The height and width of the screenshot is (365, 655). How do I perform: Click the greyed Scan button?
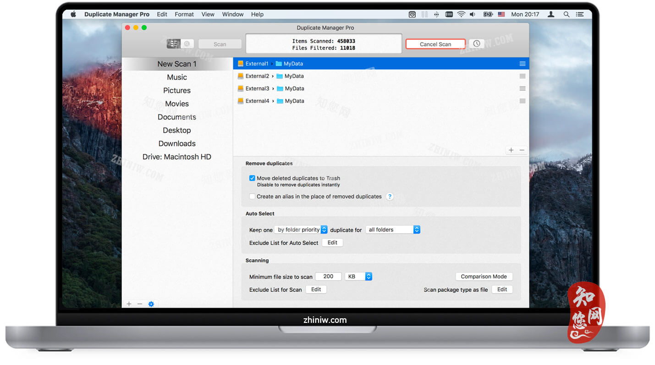[x=220, y=44]
